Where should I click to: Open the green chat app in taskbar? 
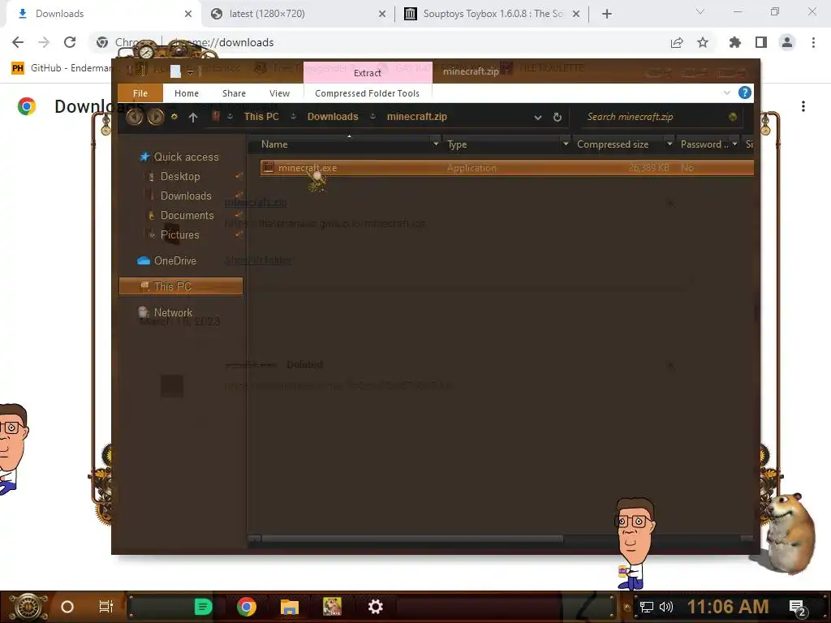pos(203,607)
